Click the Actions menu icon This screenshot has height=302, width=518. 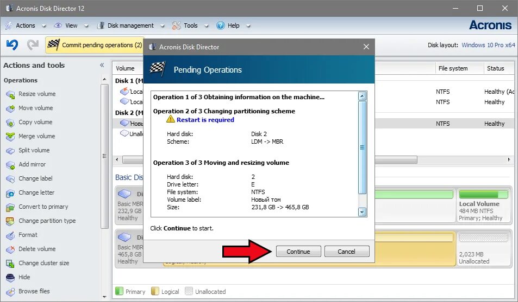click(8, 25)
